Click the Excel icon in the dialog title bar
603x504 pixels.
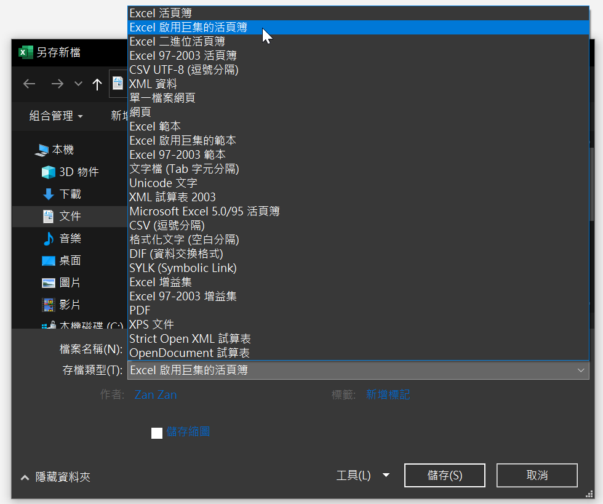[x=25, y=52]
